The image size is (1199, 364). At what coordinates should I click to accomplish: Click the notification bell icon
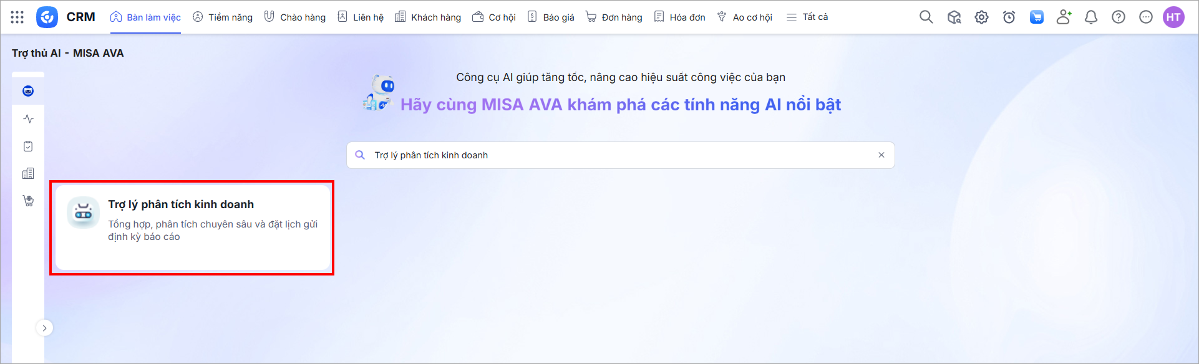1090,17
